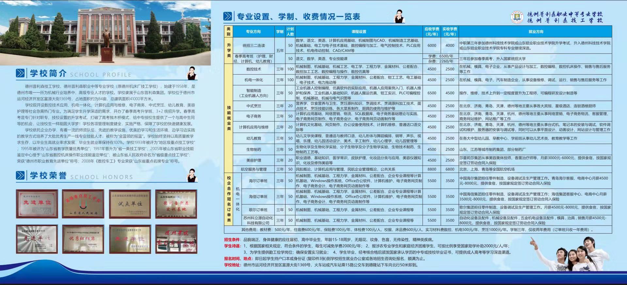
Task: Click the chevron icon beside 学校简介
Action: coord(20,73)
